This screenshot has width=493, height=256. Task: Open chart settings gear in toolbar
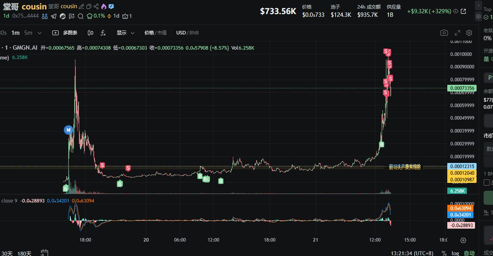pyautogui.click(x=469, y=32)
